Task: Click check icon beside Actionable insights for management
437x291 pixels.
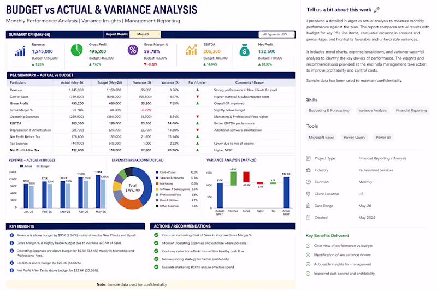Action: pos(308,264)
